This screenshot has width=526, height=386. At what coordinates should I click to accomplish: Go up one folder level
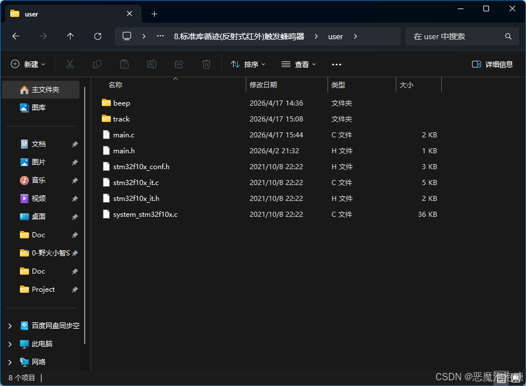70,36
